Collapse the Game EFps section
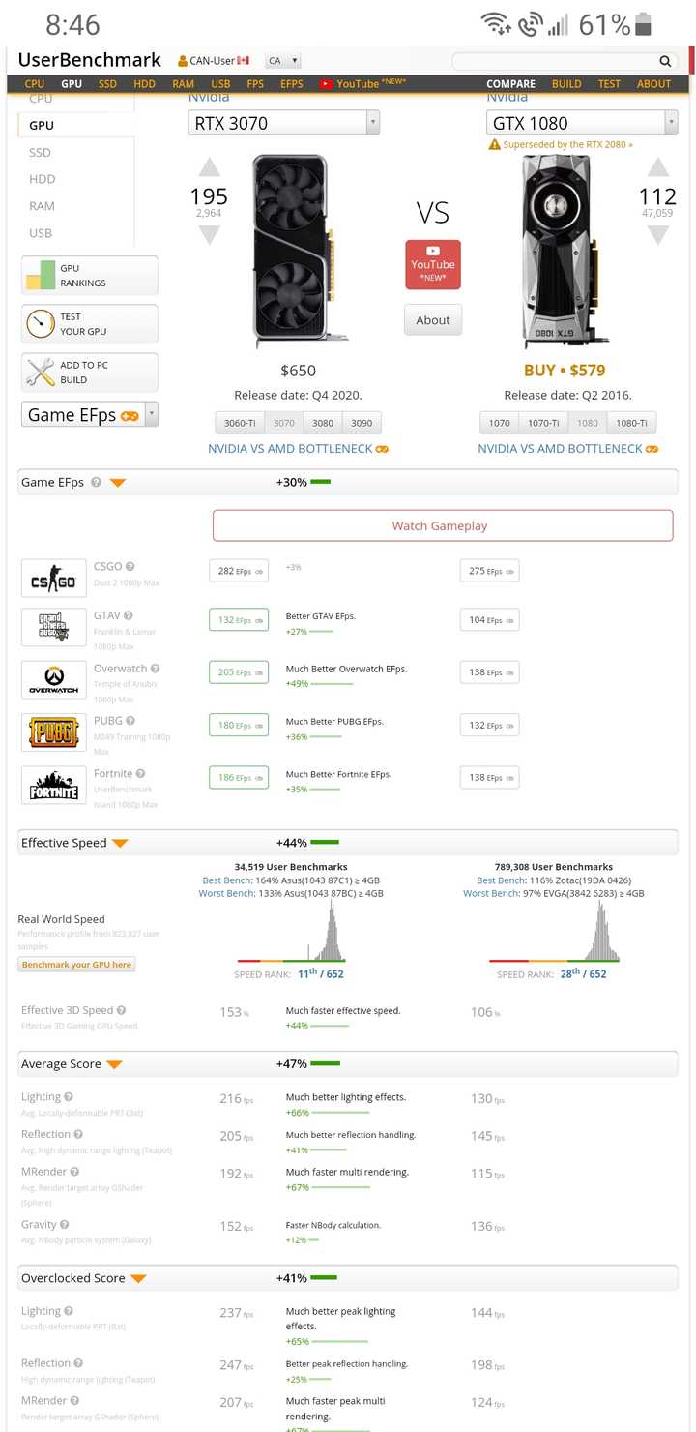This screenshot has height=1432, width=696. [x=118, y=483]
